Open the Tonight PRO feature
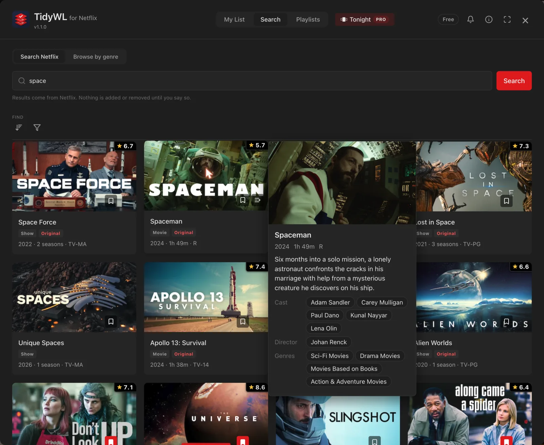 (364, 19)
